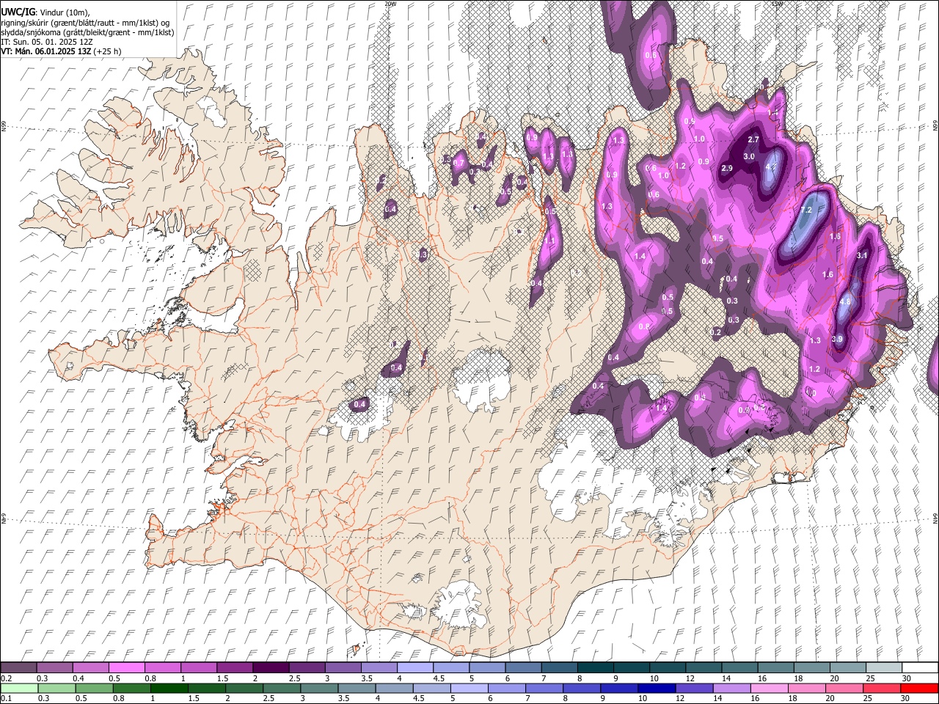Click the dark navy 10–12 rain legend swatch
Screen dimensions: 939x704
[656, 688]
